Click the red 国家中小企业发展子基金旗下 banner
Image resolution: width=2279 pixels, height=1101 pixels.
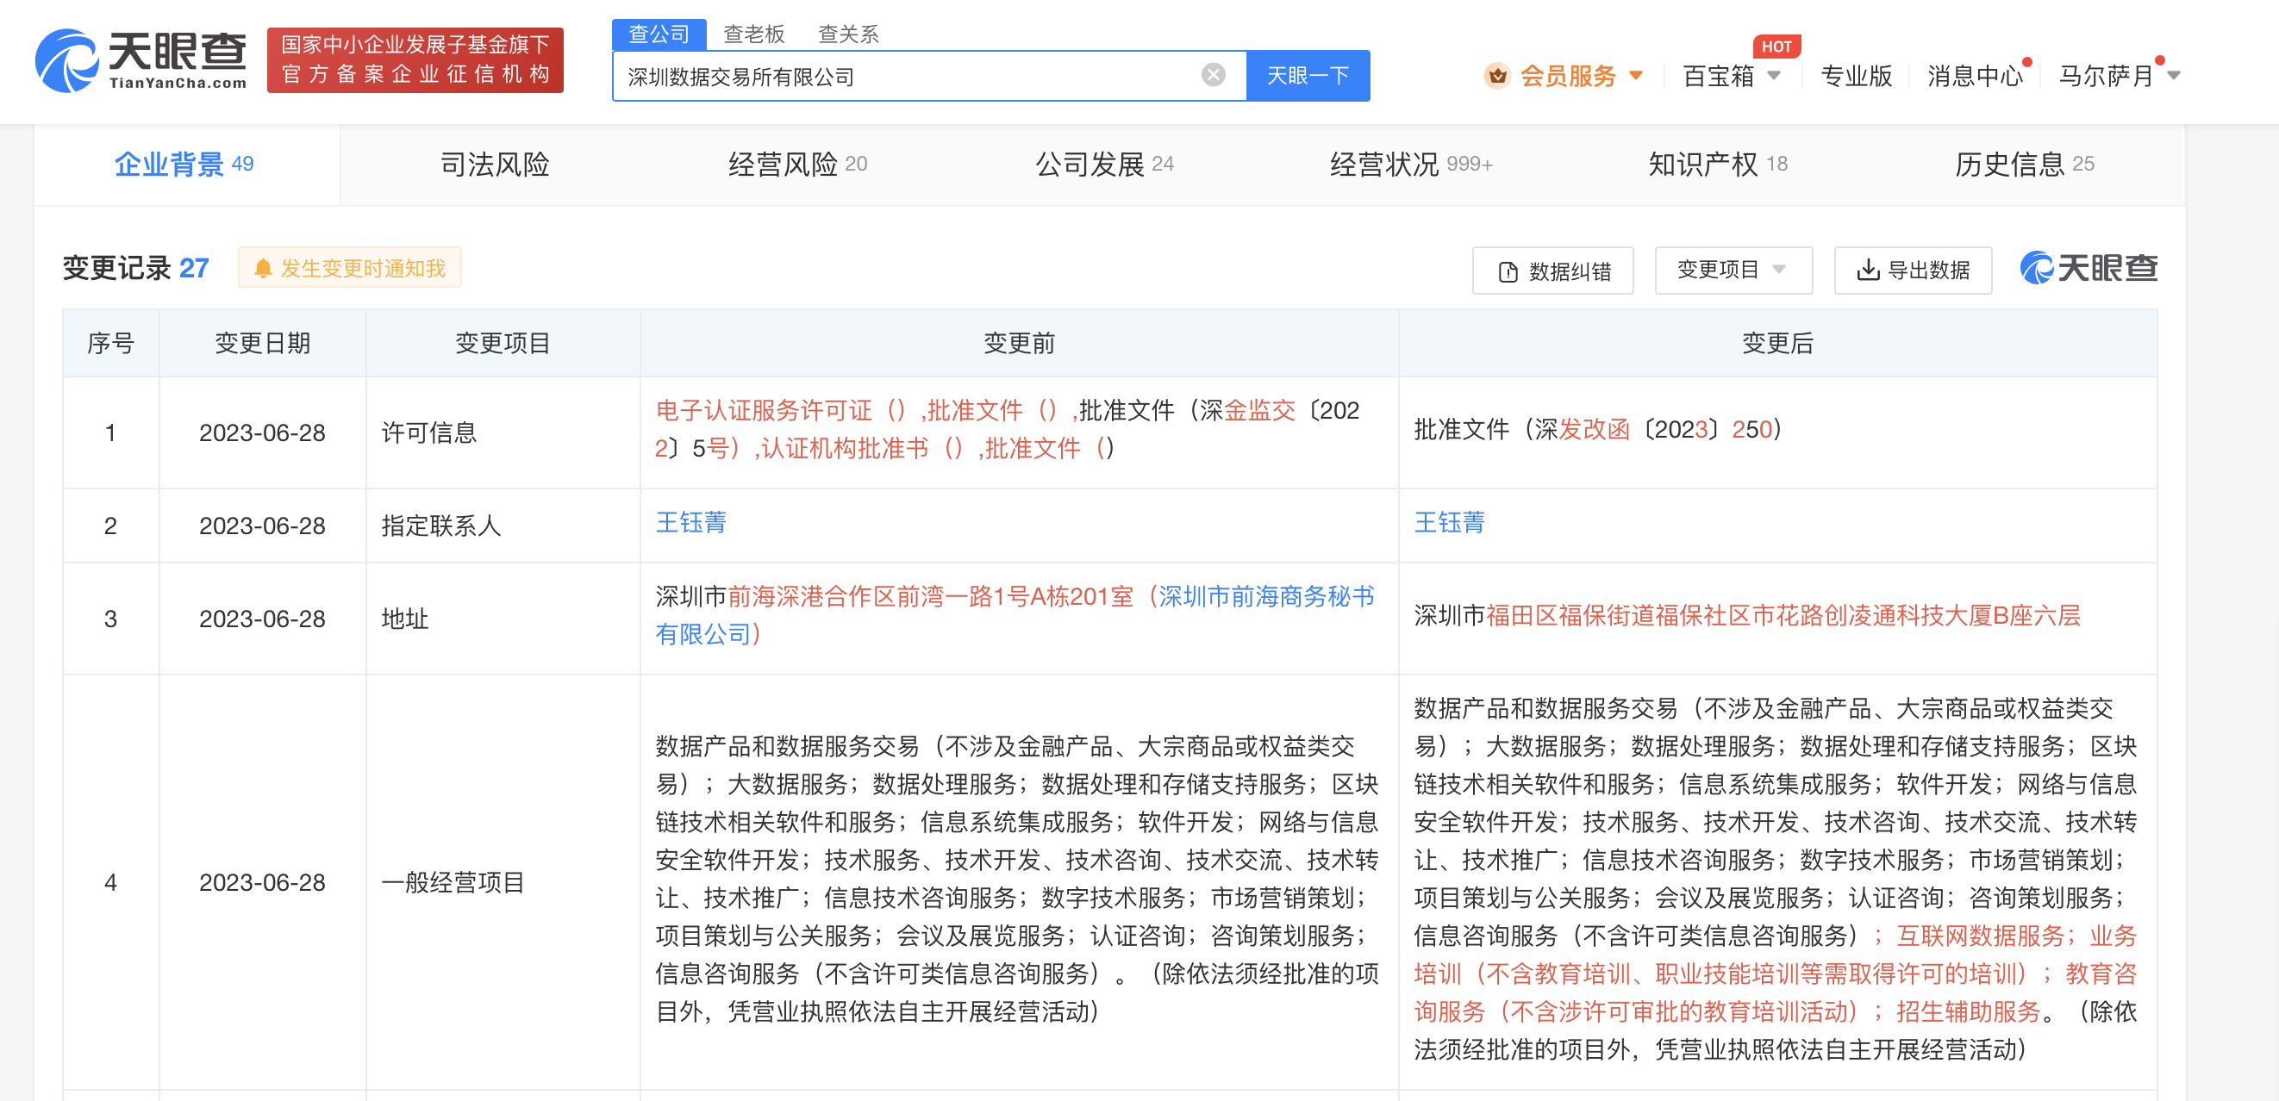tap(415, 59)
